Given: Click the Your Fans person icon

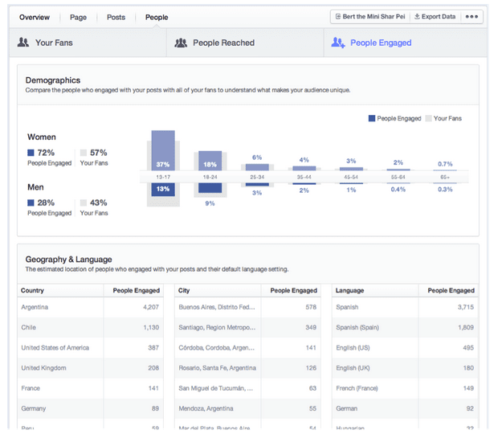Looking at the screenshot, I should [x=23, y=43].
